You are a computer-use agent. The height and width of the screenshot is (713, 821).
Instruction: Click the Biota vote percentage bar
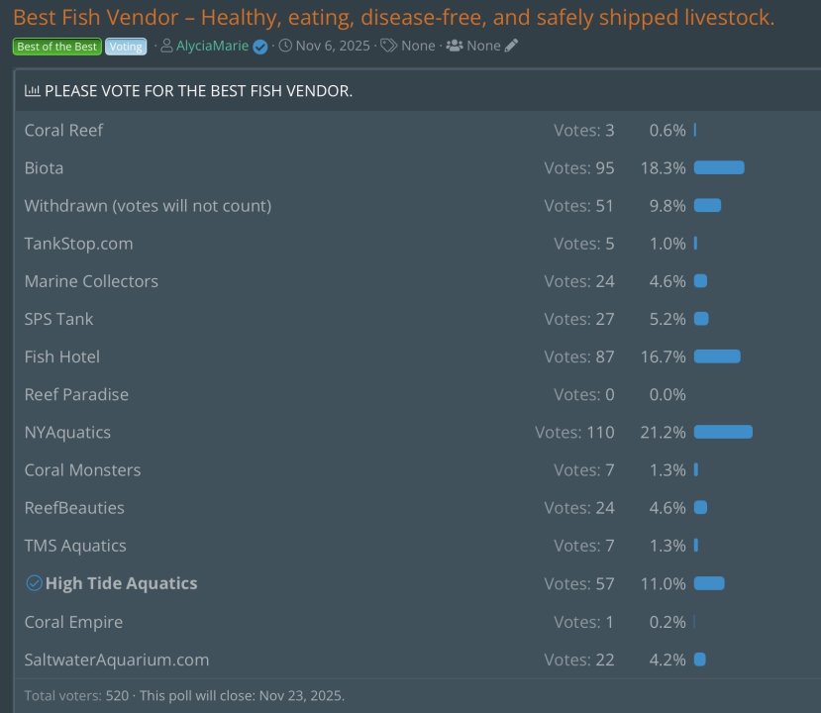(719, 168)
